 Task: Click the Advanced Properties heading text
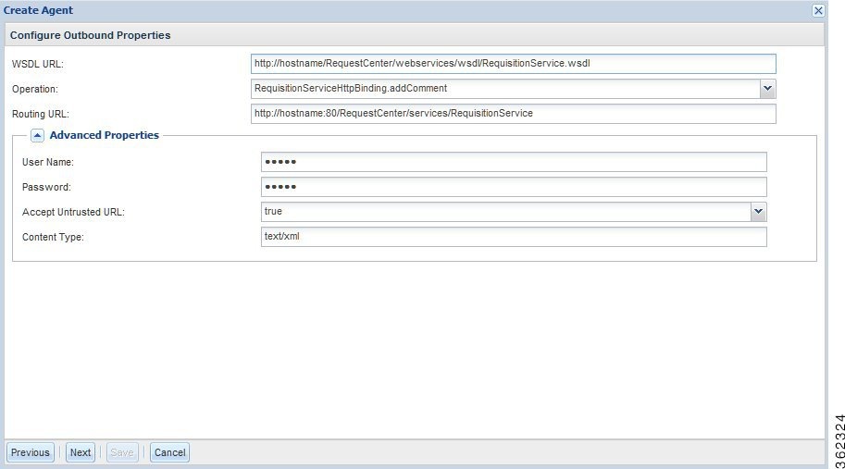tap(104, 135)
